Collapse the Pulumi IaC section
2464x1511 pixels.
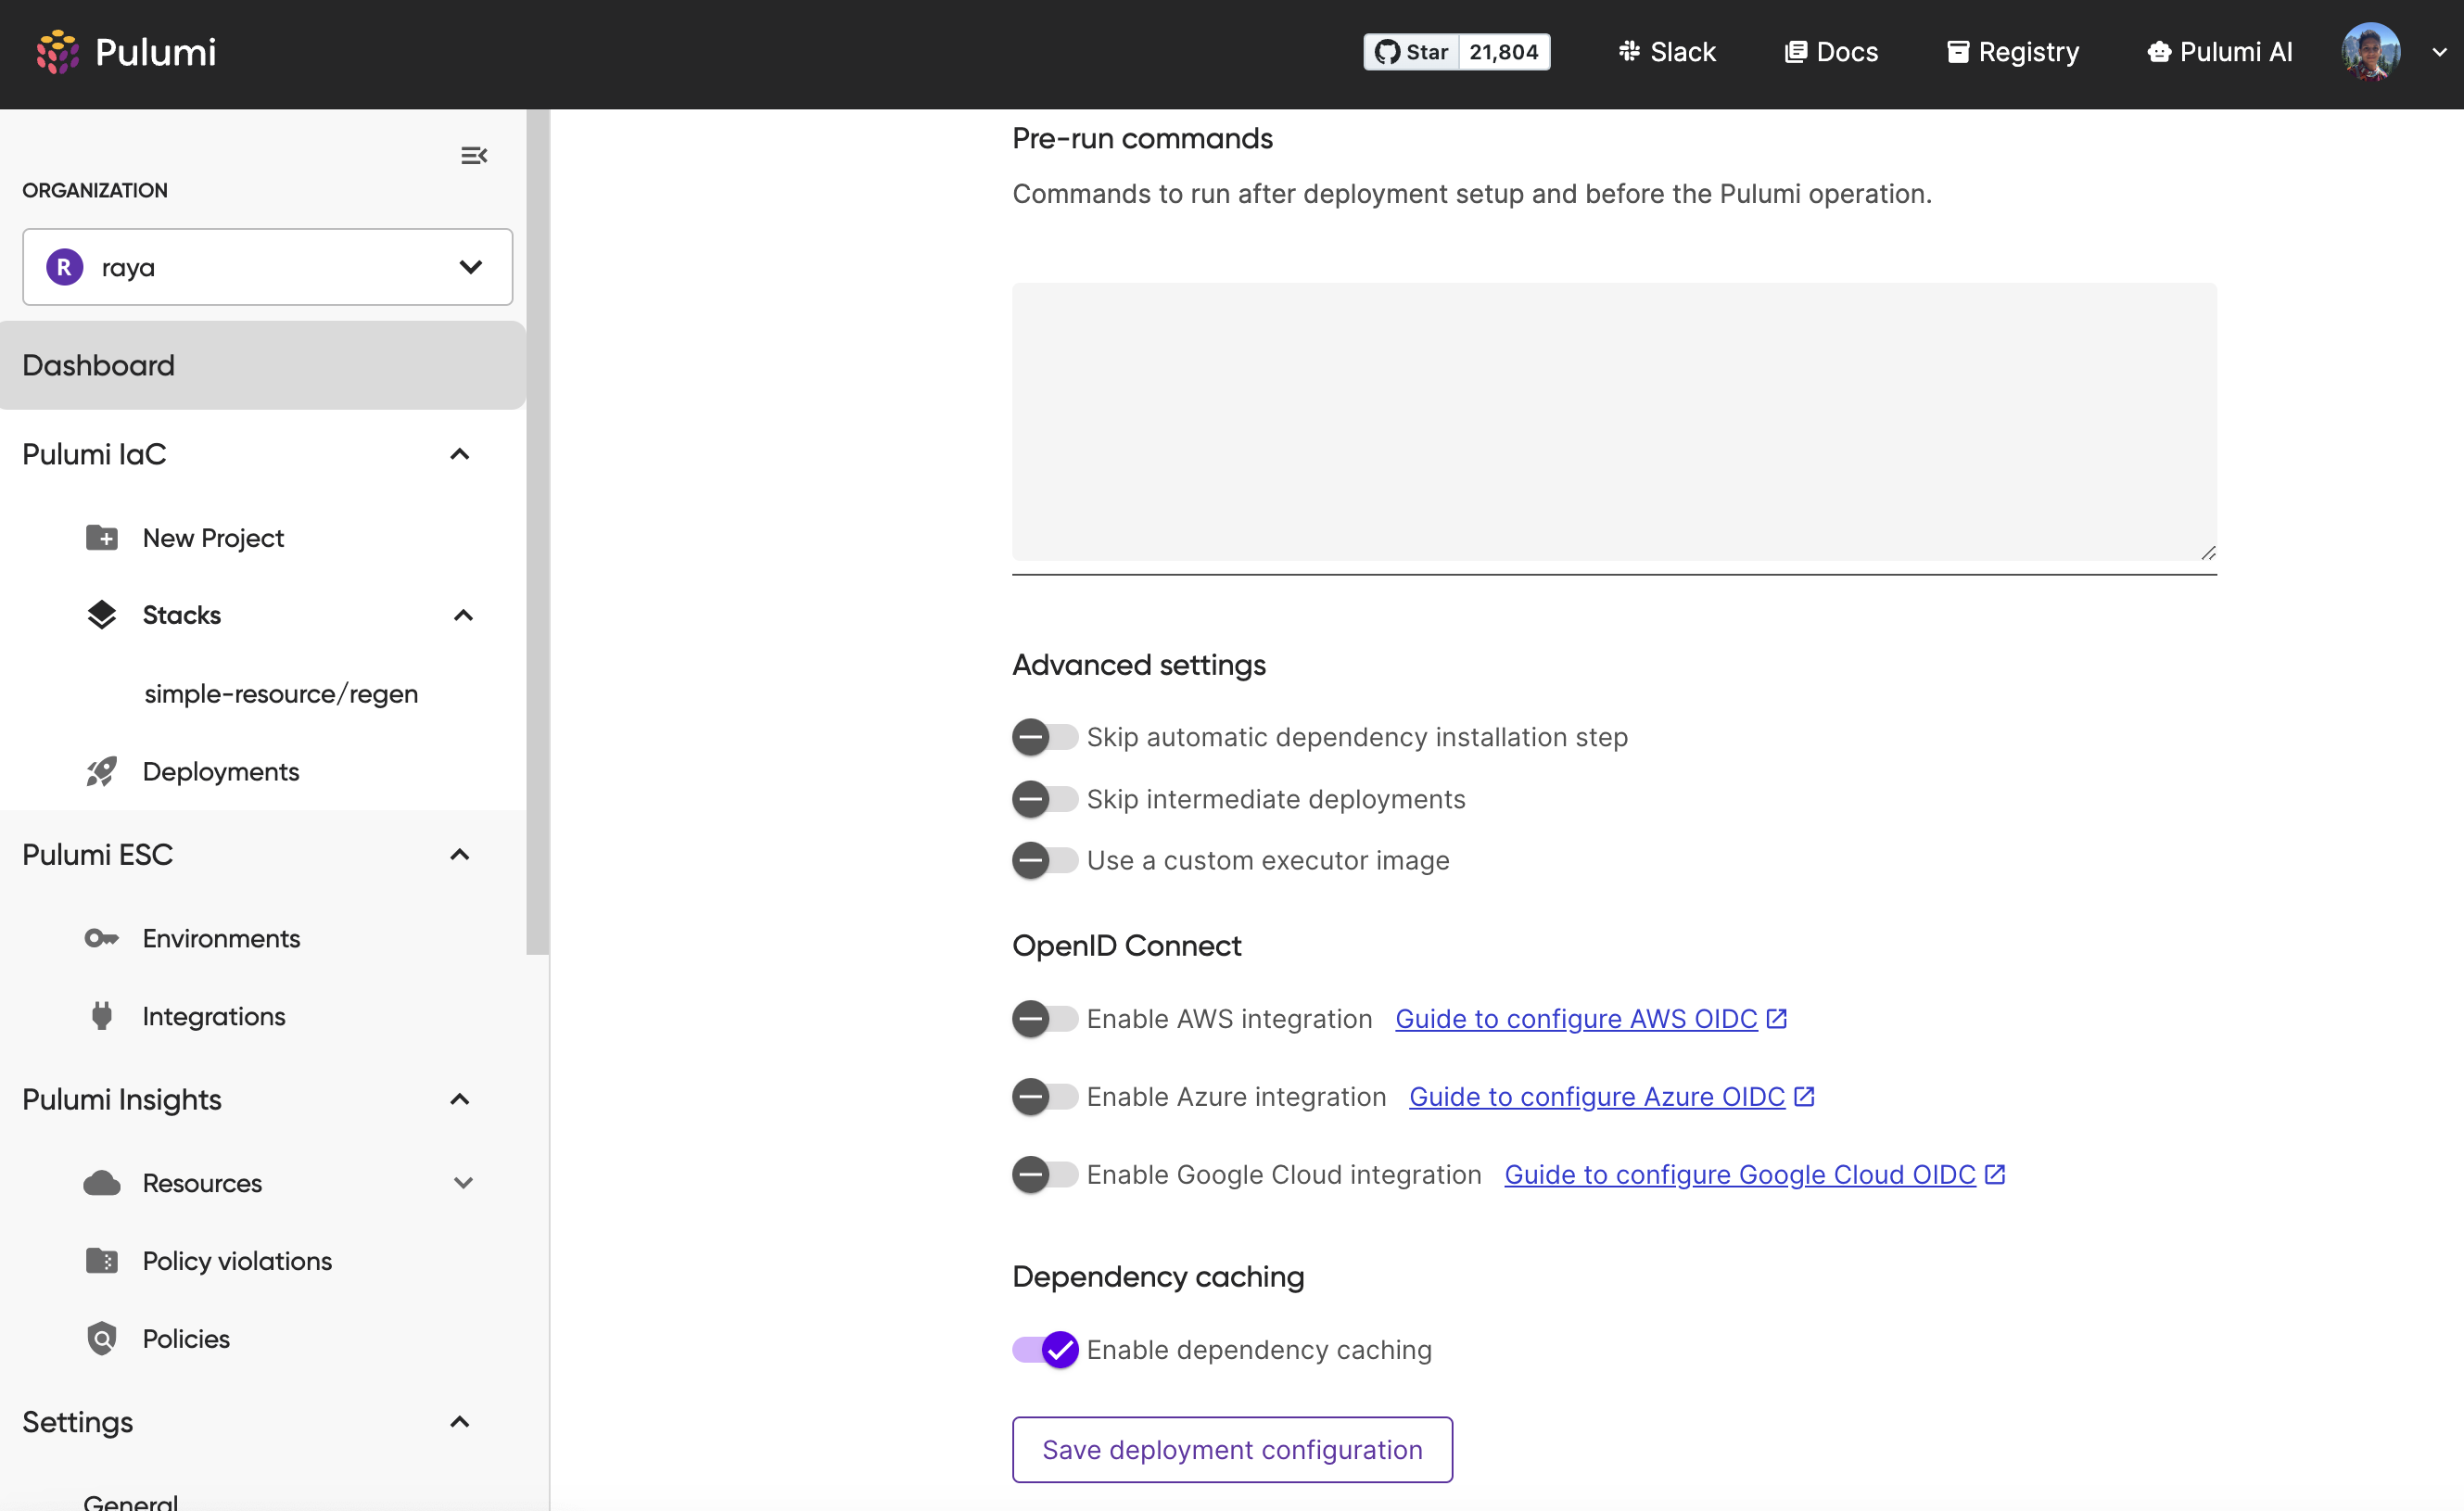tap(460, 454)
